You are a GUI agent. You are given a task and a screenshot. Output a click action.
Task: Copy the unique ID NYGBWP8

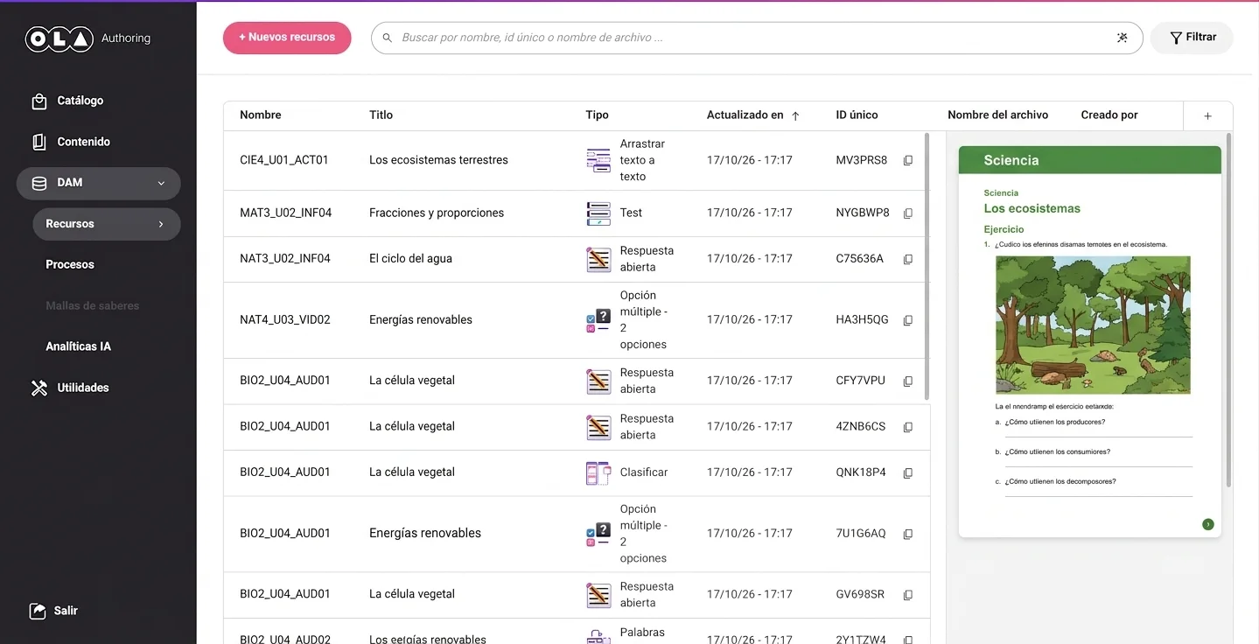click(x=908, y=213)
